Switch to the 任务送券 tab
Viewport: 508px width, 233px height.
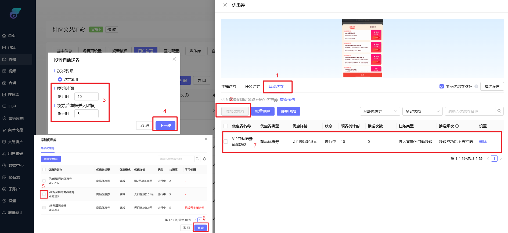point(252,86)
